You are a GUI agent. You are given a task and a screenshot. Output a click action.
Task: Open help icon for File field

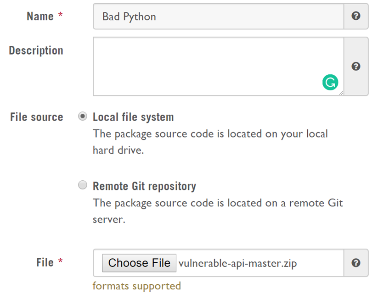tap(356, 263)
